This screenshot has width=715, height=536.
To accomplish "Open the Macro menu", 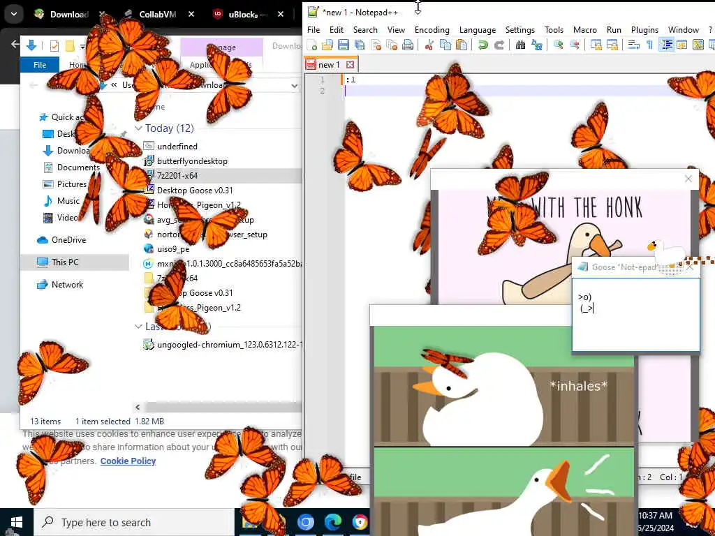I will click(x=584, y=29).
